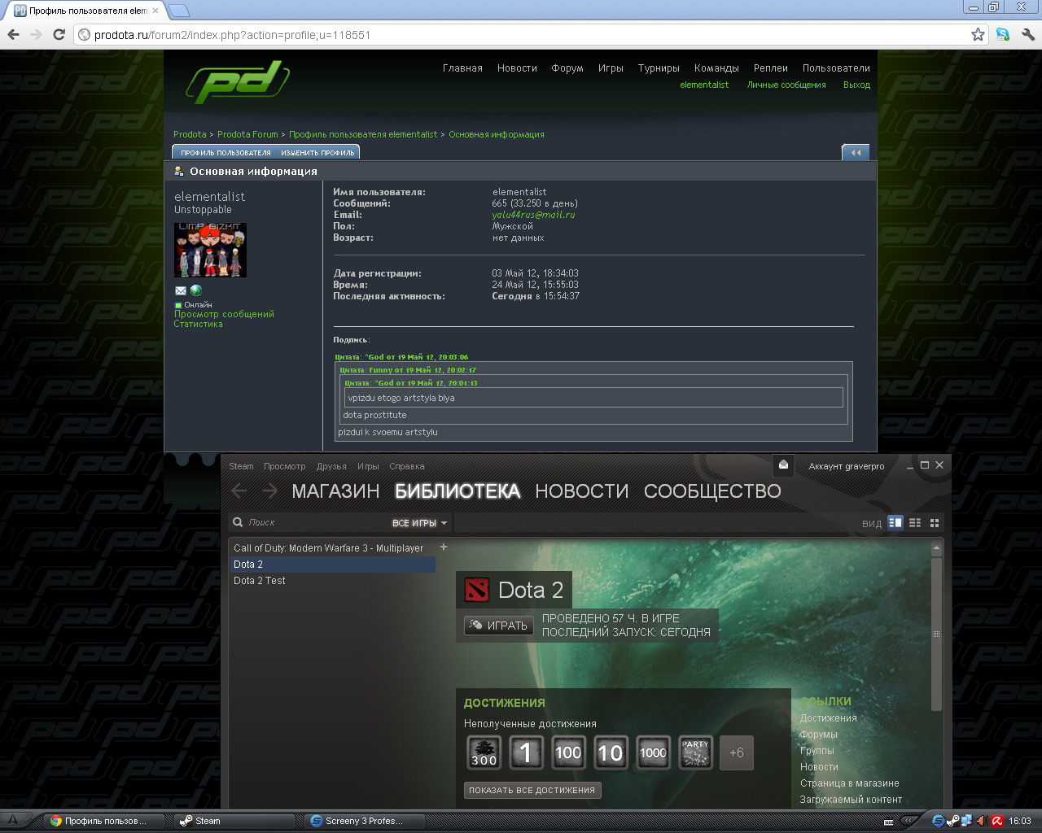
Task: Click Chrome address bar
Action: tap(521, 35)
